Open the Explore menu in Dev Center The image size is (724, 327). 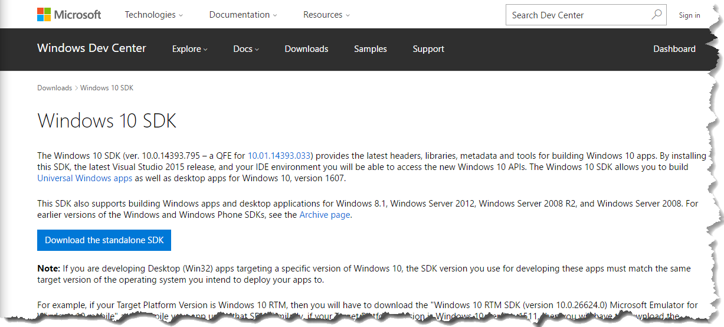coord(189,49)
